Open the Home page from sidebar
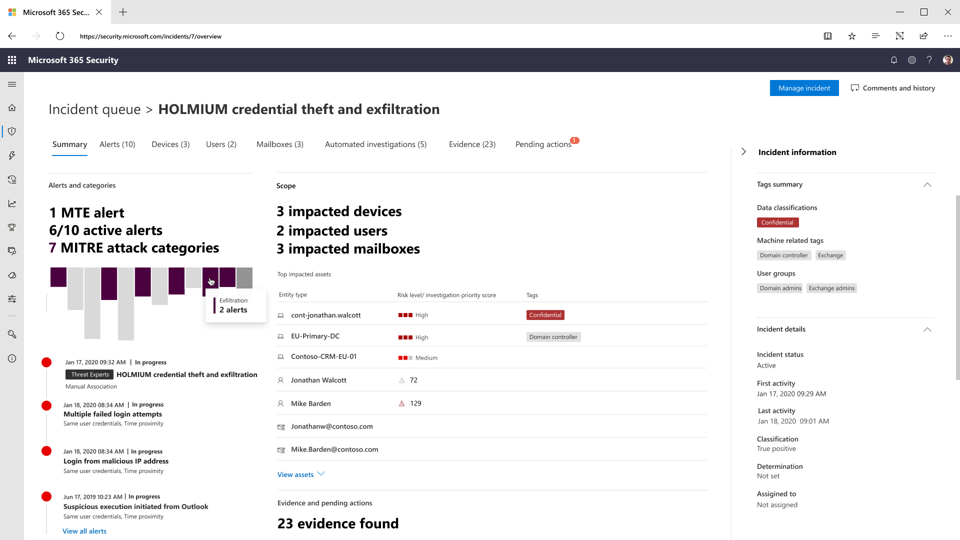 coord(12,107)
